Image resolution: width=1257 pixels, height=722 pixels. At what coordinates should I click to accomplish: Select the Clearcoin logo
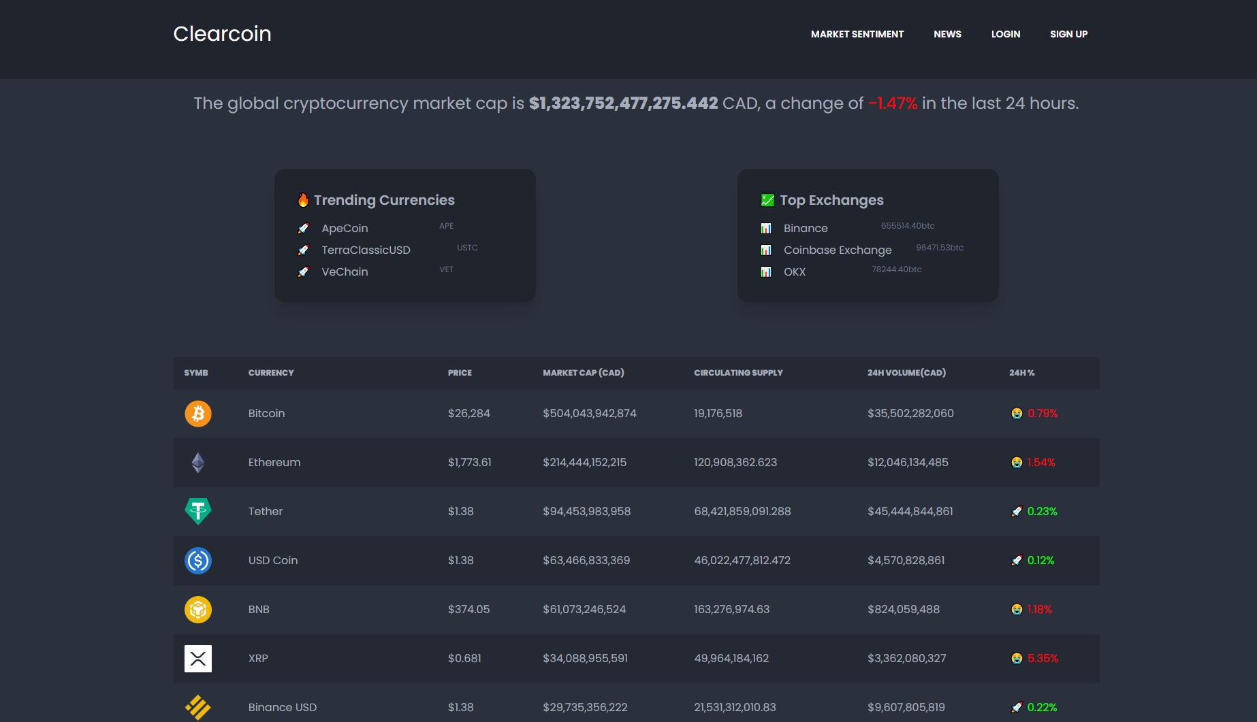tap(222, 33)
